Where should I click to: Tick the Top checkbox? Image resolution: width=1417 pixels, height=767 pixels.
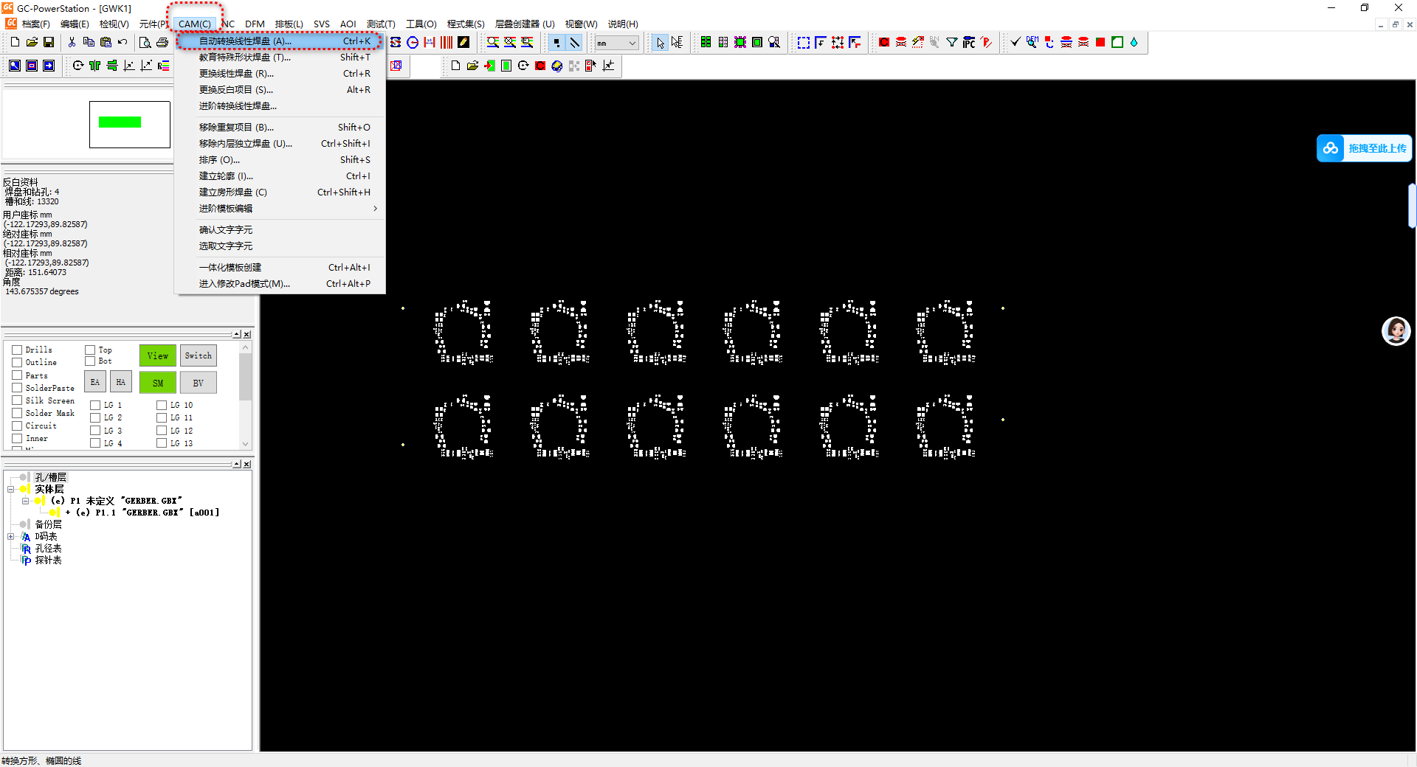point(90,350)
